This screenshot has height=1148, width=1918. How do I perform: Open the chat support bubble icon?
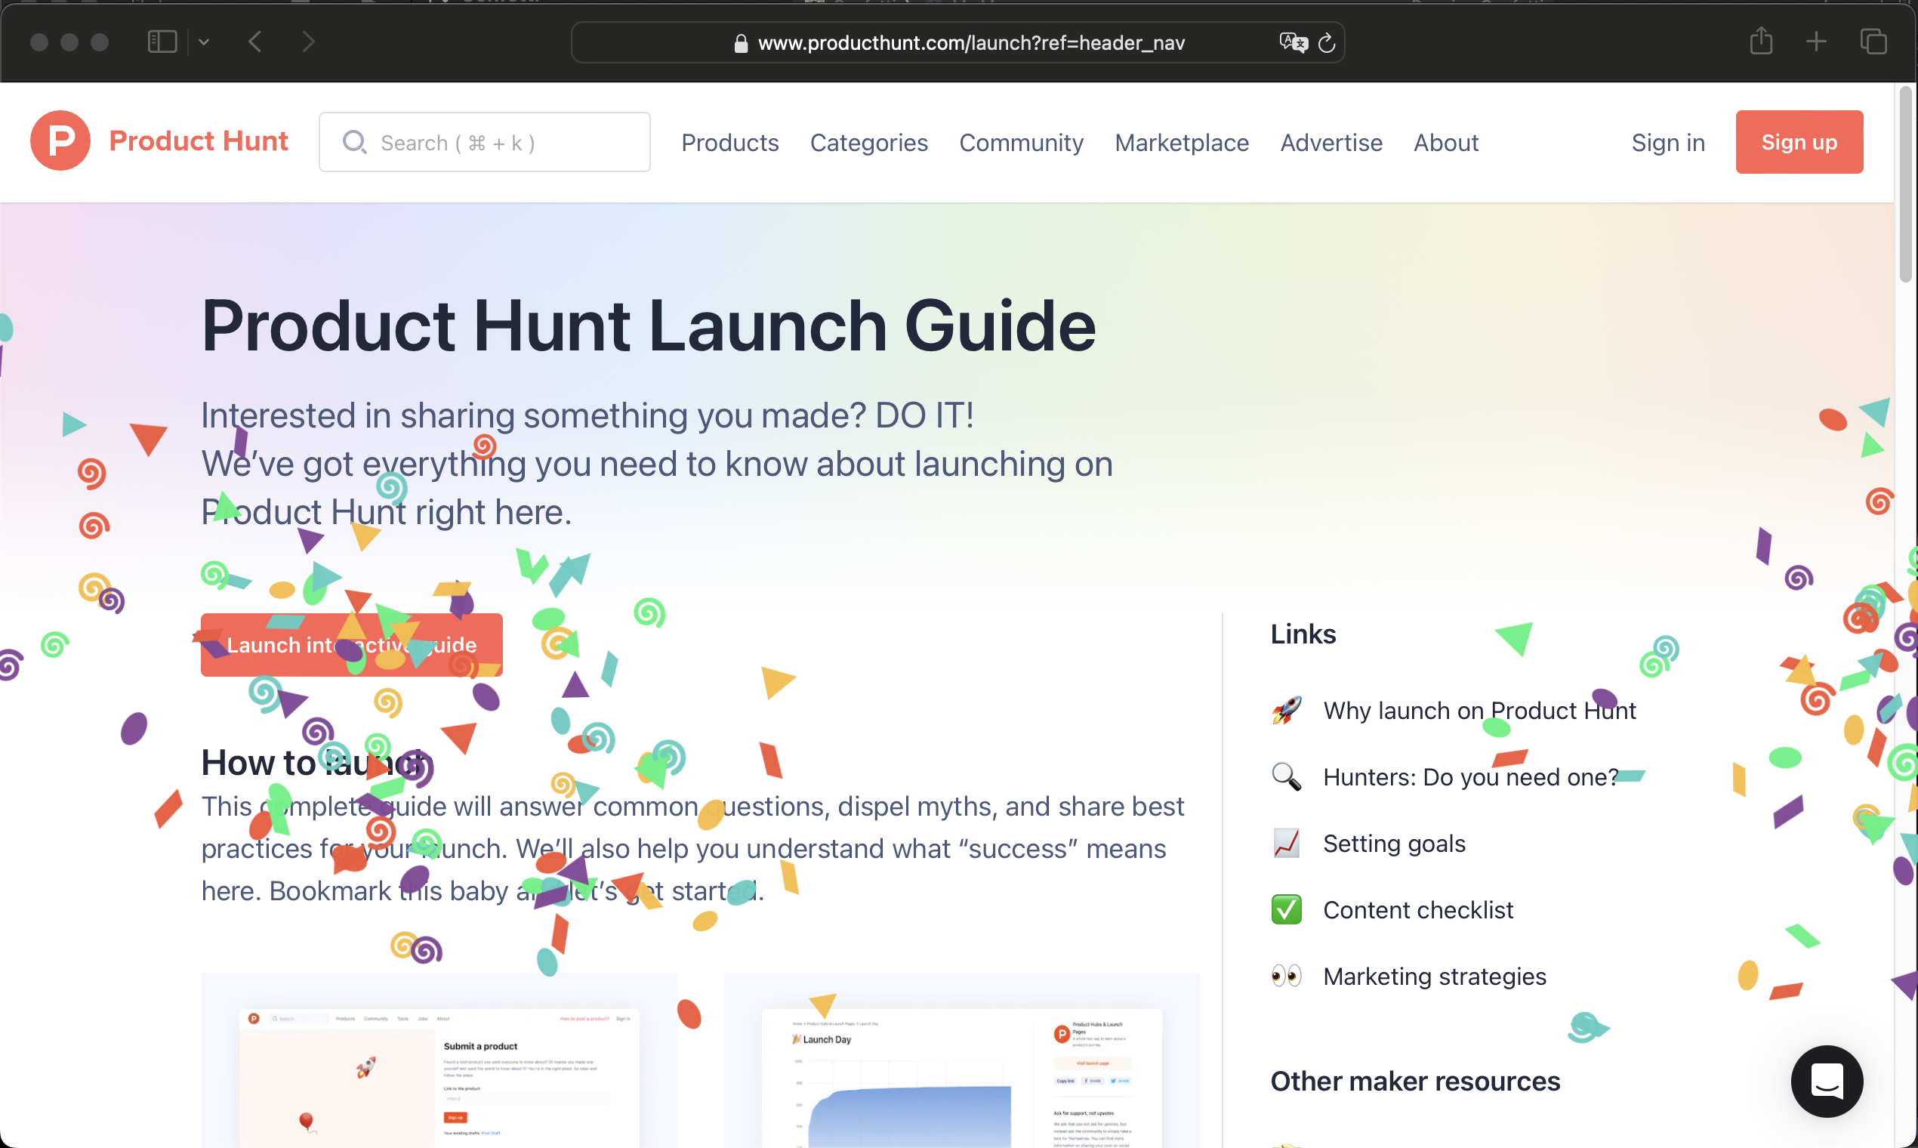point(1827,1081)
